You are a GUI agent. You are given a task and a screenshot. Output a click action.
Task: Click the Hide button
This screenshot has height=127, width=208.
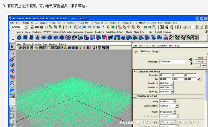click(204, 66)
